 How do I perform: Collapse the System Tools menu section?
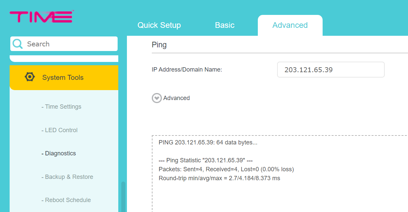coord(64,78)
